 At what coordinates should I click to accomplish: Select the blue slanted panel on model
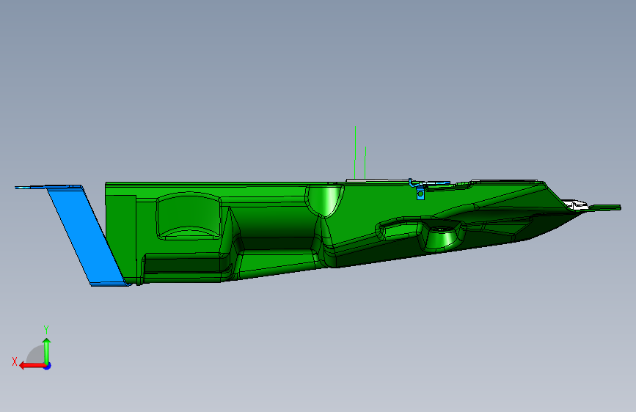coord(86,236)
